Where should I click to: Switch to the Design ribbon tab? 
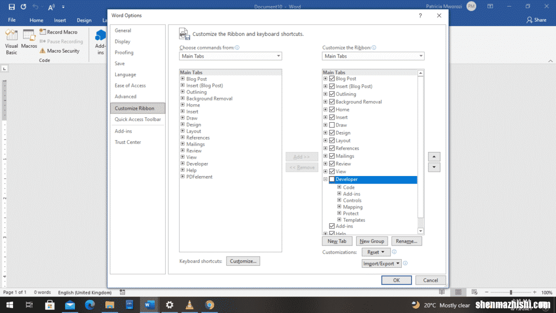(x=84, y=20)
